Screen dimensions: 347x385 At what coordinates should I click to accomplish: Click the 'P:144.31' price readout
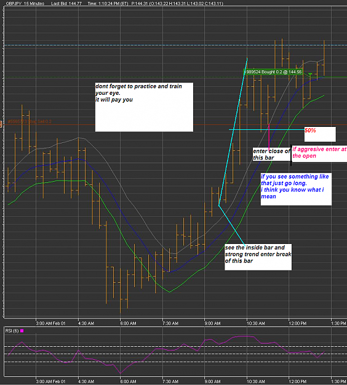pos(139,4)
